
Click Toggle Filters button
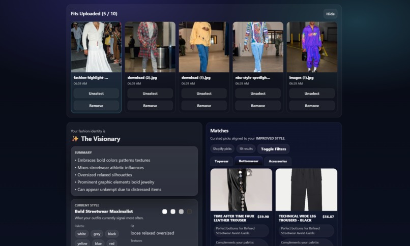click(x=273, y=149)
